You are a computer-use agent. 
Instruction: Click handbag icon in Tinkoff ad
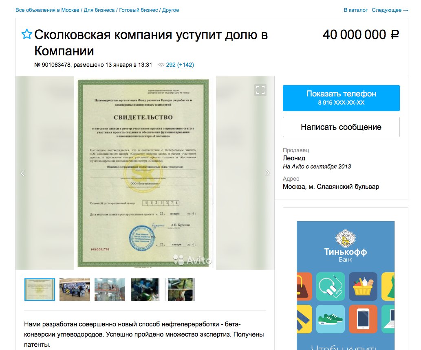tap(304, 287)
